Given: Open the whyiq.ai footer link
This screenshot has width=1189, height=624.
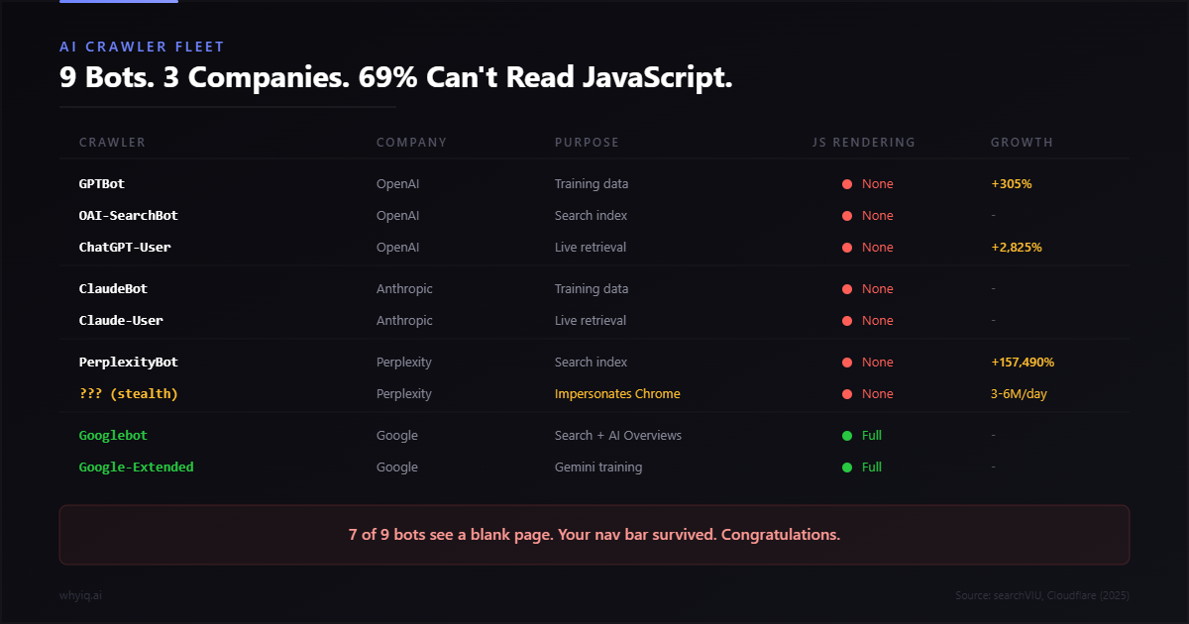Looking at the screenshot, I should tap(80, 595).
